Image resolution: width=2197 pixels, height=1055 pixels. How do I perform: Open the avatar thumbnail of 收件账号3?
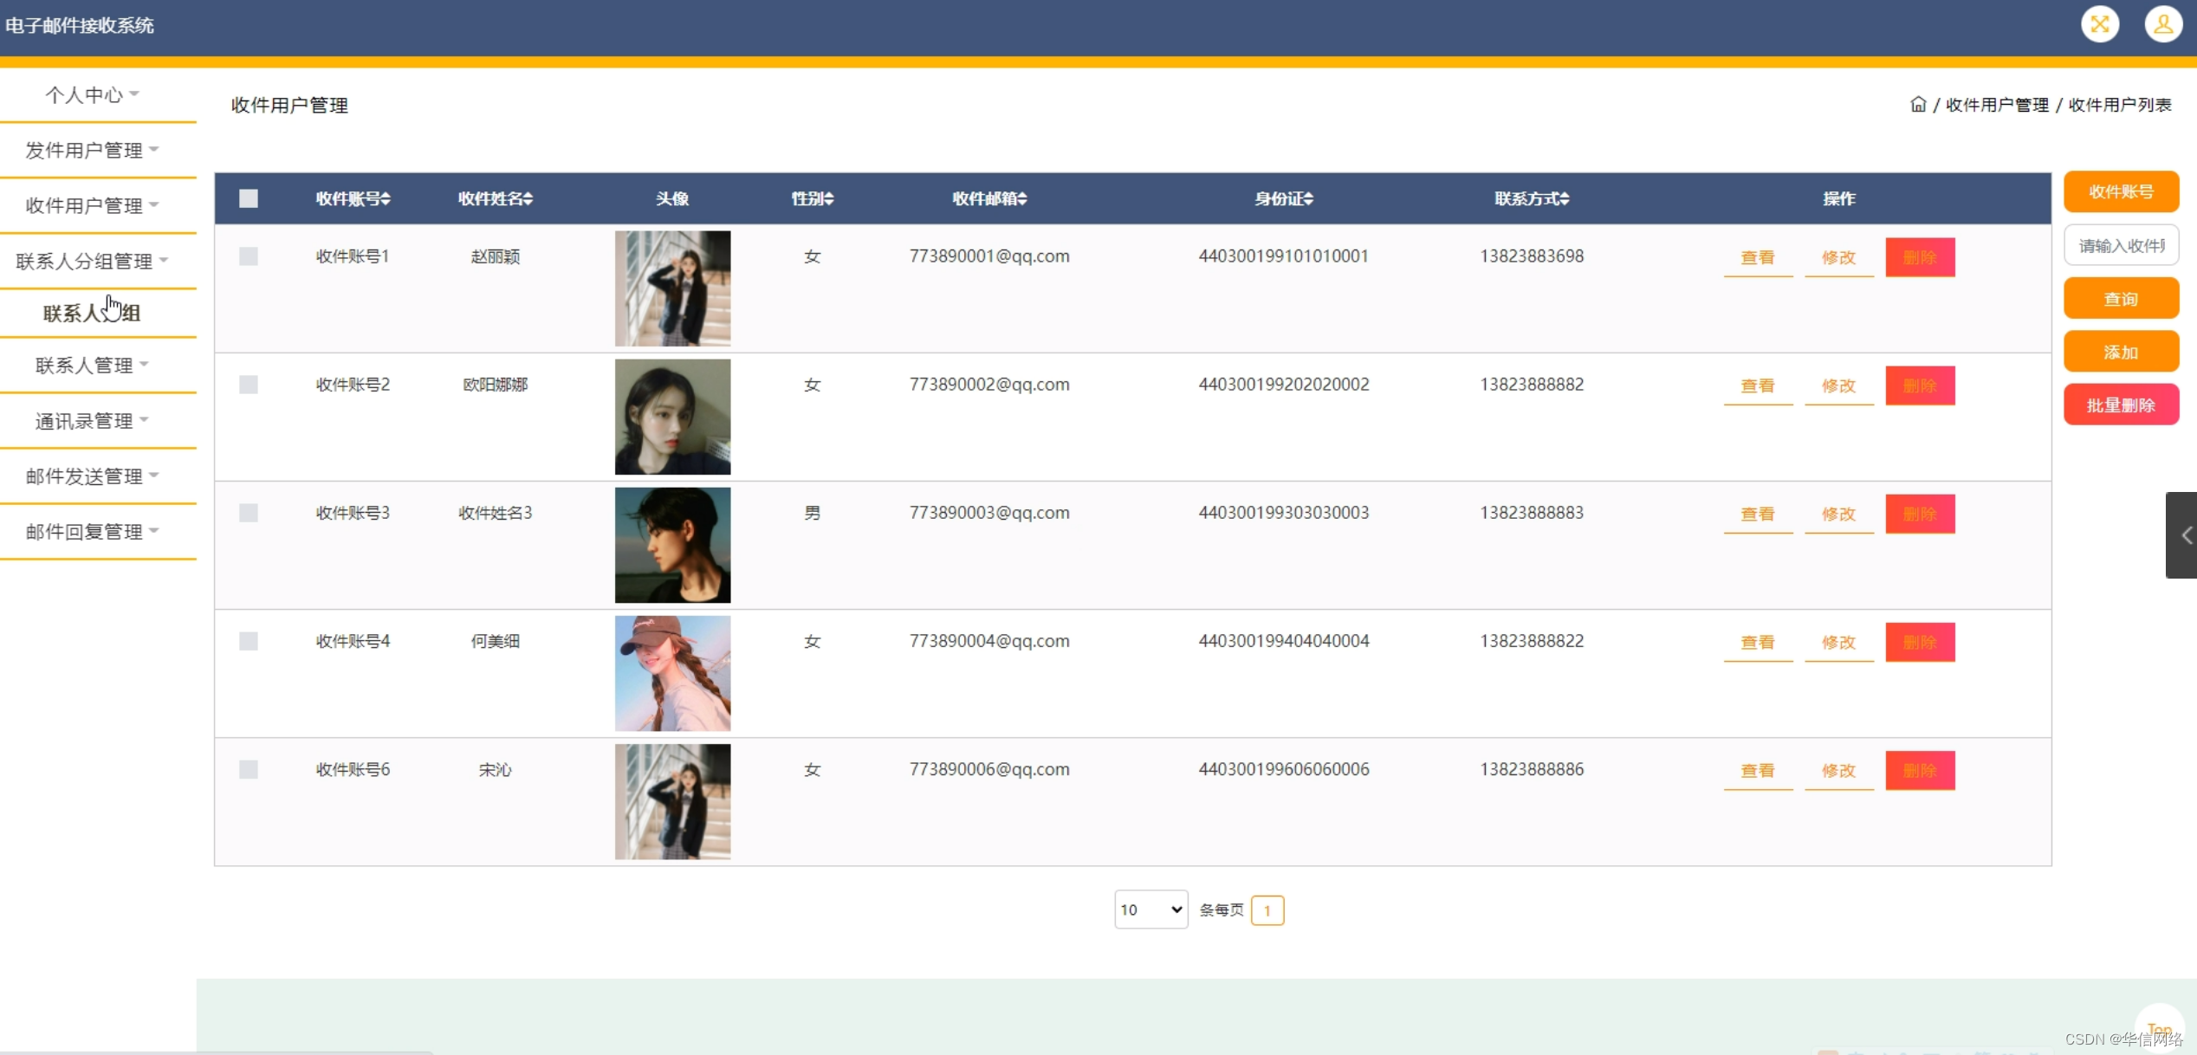click(x=672, y=545)
